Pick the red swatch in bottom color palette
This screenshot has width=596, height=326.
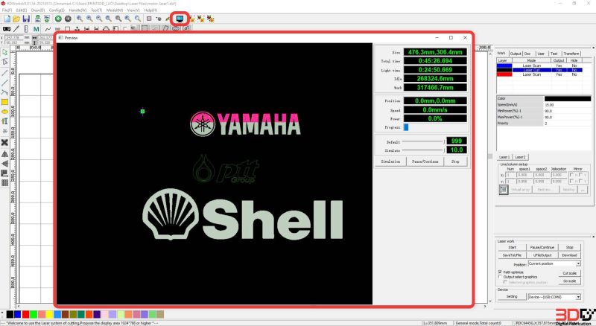[25, 314]
